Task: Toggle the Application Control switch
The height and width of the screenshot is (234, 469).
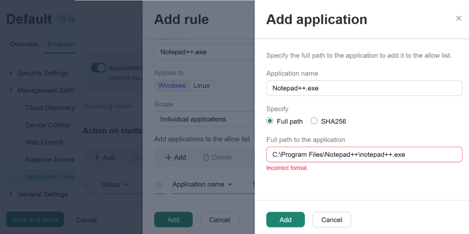Action: coord(98,68)
